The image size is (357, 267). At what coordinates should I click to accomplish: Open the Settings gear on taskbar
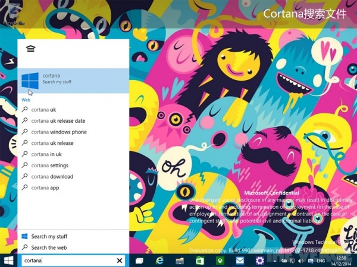(260, 260)
